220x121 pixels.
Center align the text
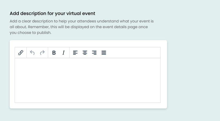85,53
